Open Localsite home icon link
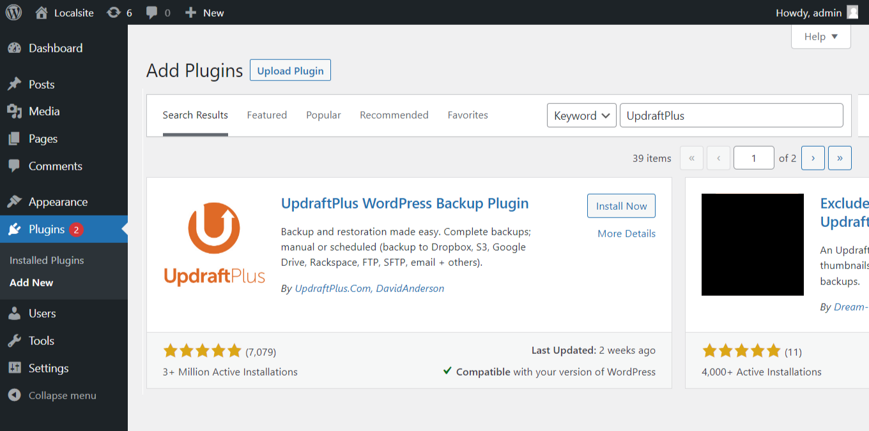 point(42,13)
